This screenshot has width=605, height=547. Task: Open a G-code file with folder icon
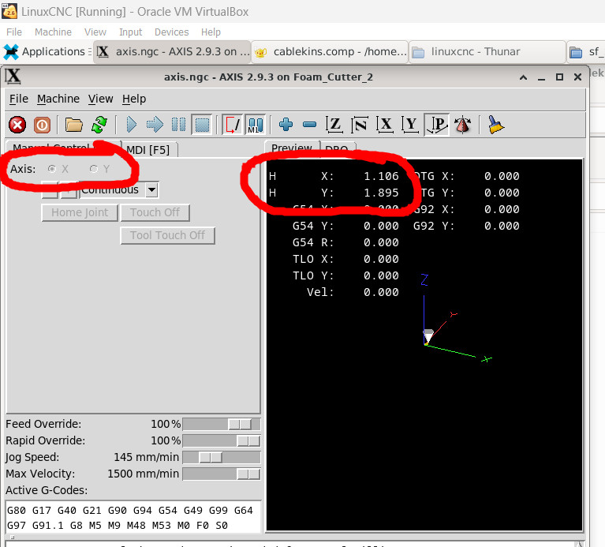click(x=73, y=125)
